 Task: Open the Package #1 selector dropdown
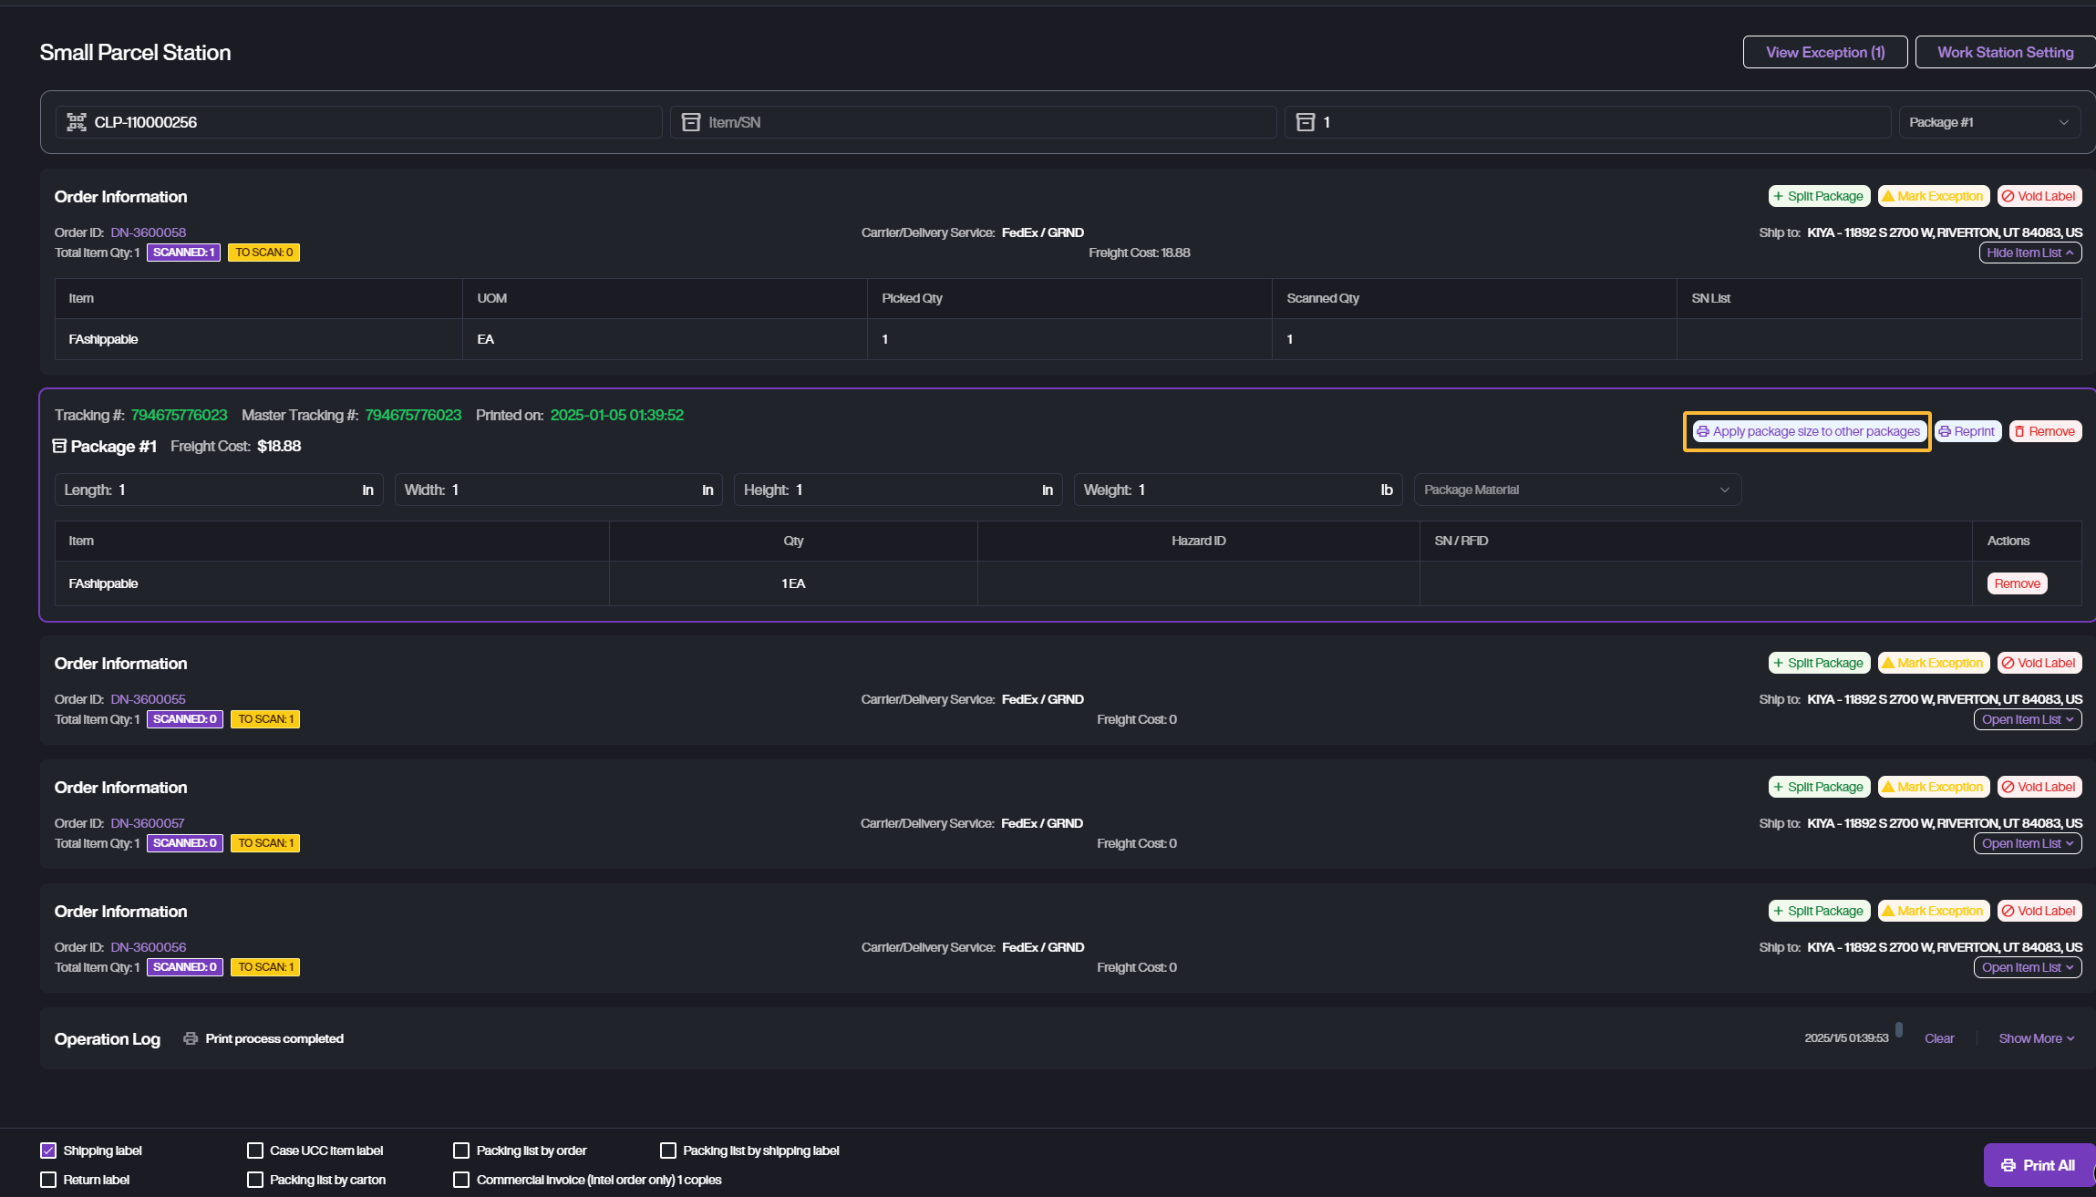(1988, 122)
